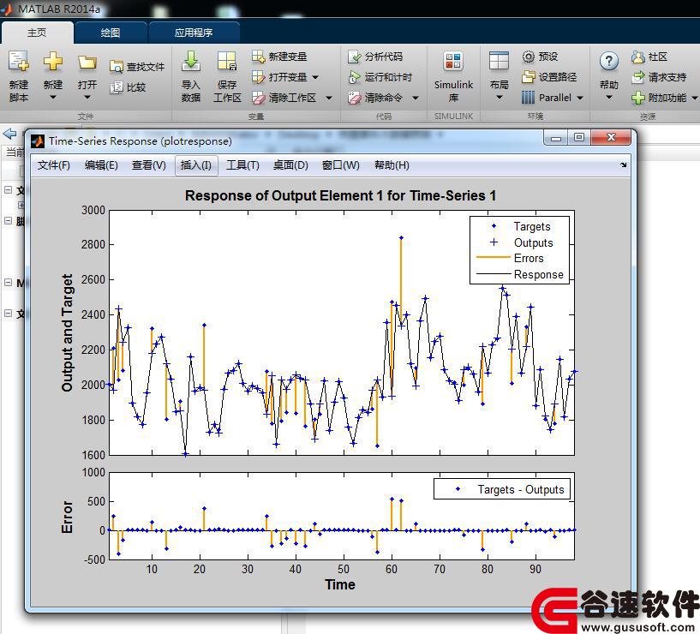Image resolution: width=700 pixels, height=634 pixels.
Task: Click the 附加功能 add-ons icon
Action: pos(638,98)
